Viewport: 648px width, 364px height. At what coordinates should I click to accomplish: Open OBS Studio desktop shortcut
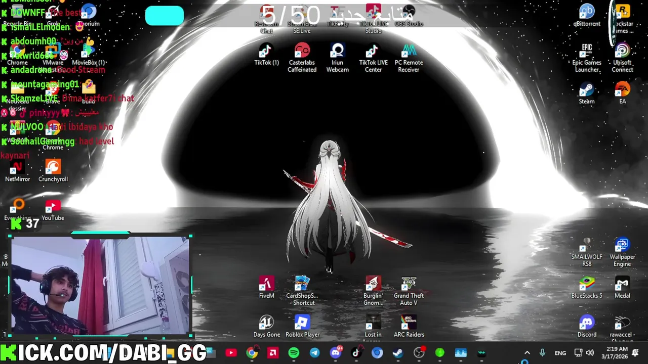[x=409, y=15]
